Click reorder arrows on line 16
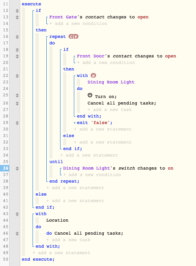Screen dimensions: 196x266 [17, 37]
